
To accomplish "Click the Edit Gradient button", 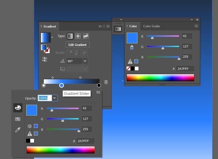I will pos(77,45).
